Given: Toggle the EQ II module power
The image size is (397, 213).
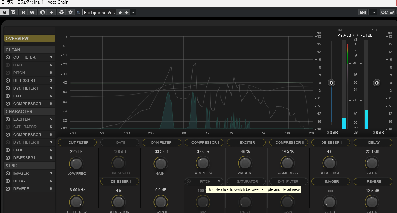Looking at the screenshot, I should click(8, 150).
